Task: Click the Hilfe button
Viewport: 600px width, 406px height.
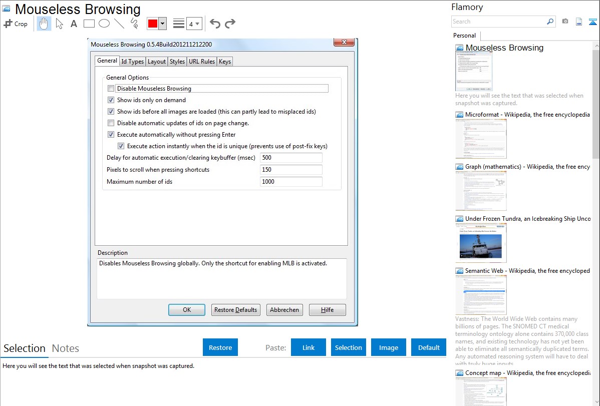Action: tap(327, 309)
